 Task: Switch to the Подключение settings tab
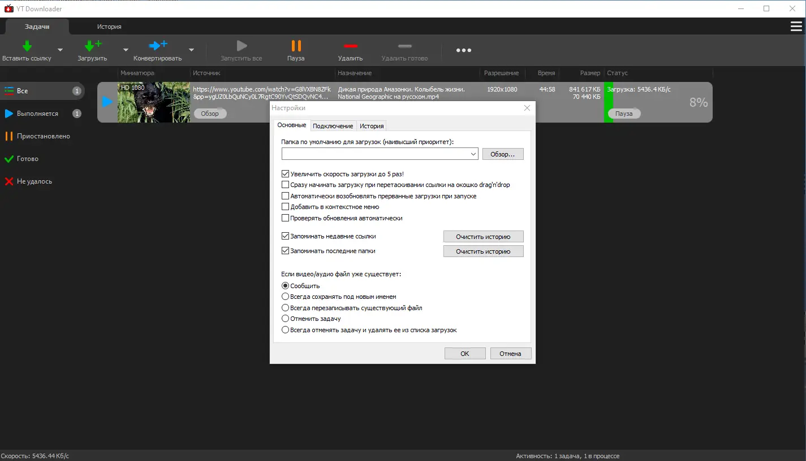(x=333, y=126)
